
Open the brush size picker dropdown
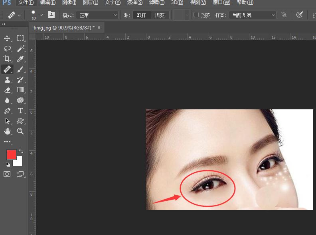pos(41,15)
